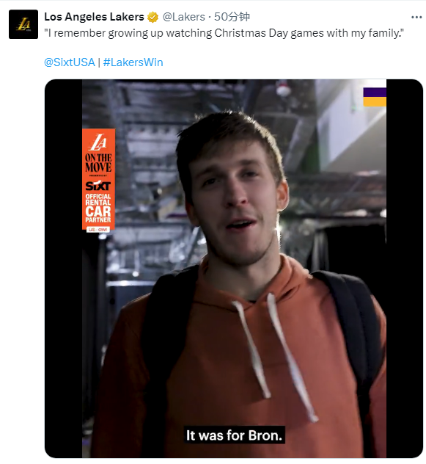Click the "It was for Bron." subtitle
The height and width of the screenshot is (464, 426).
[234, 435]
